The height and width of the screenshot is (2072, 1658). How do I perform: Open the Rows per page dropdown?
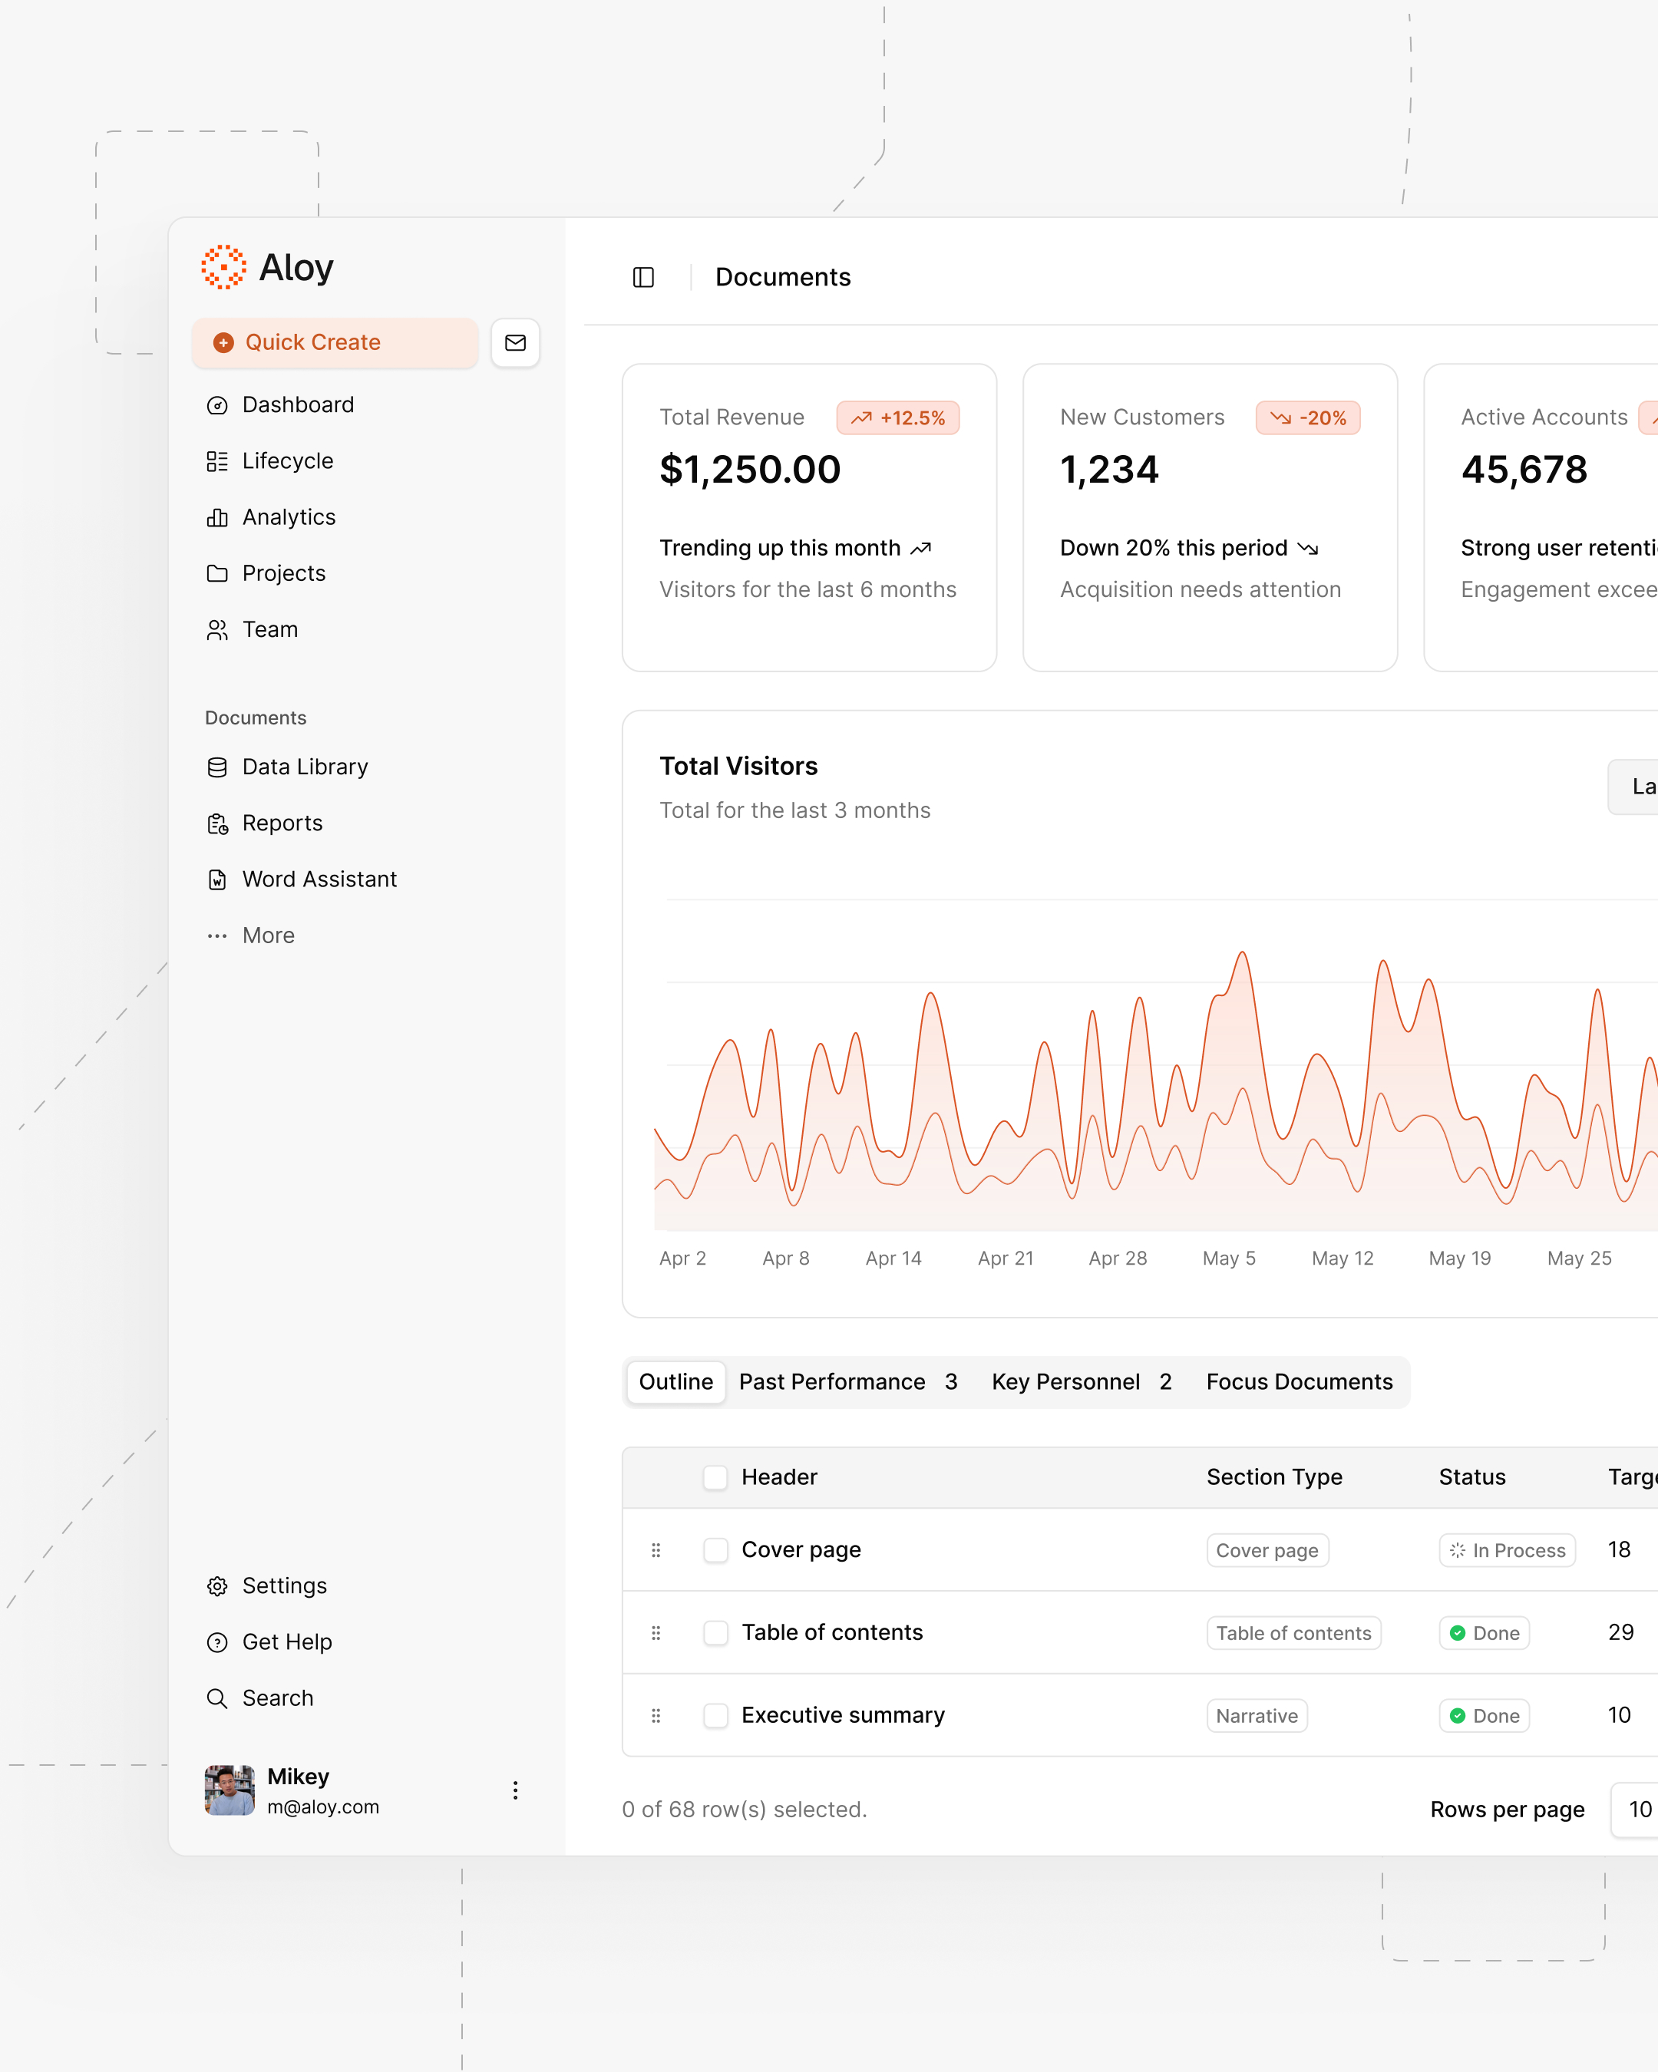(1638, 1810)
